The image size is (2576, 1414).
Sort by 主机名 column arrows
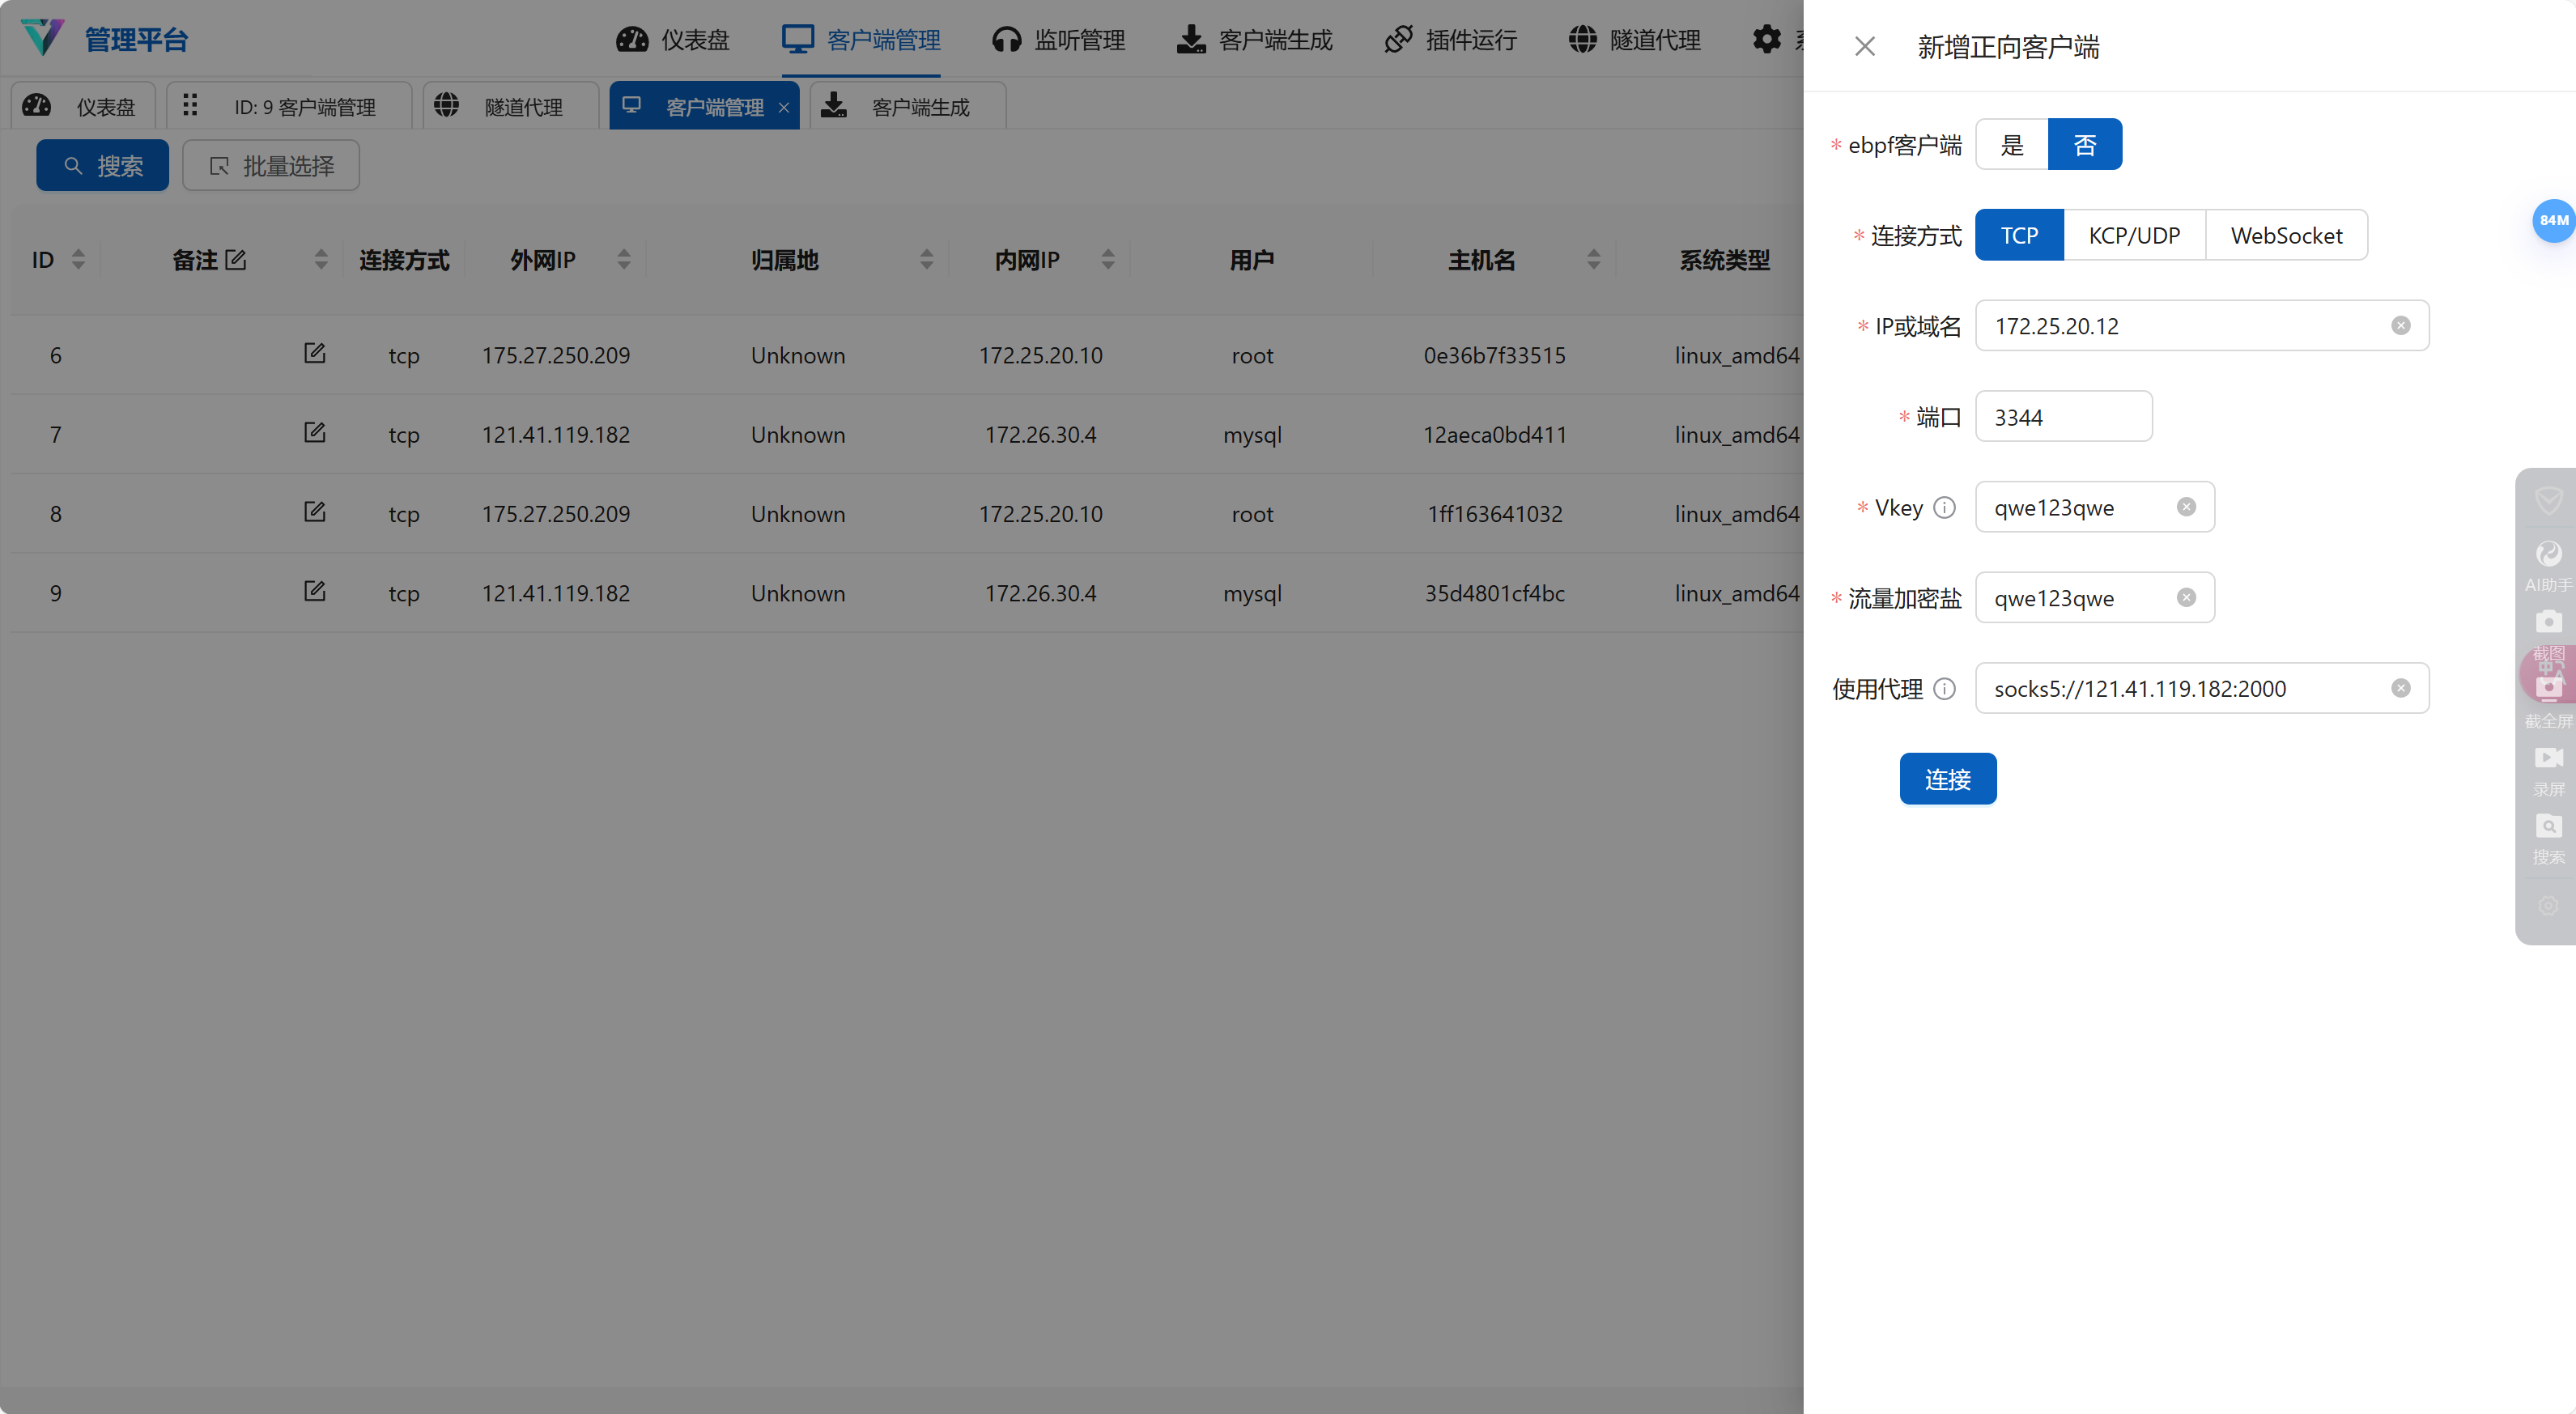(x=1593, y=260)
